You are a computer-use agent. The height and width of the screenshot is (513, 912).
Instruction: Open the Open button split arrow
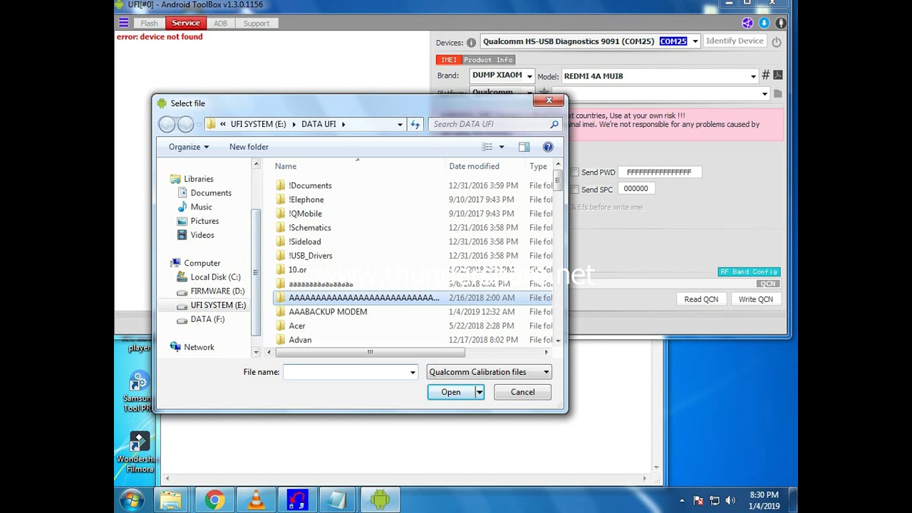480,392
